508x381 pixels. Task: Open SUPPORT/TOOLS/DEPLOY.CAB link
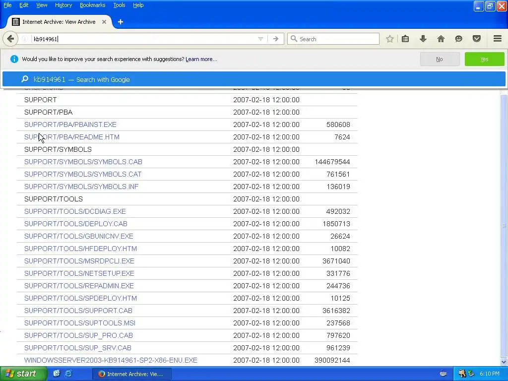pyautogui.click(x=76, y=224)
